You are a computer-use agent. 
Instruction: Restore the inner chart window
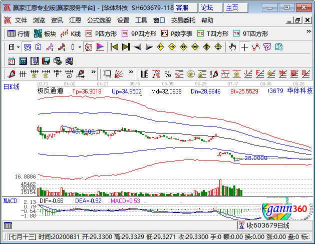298,20
